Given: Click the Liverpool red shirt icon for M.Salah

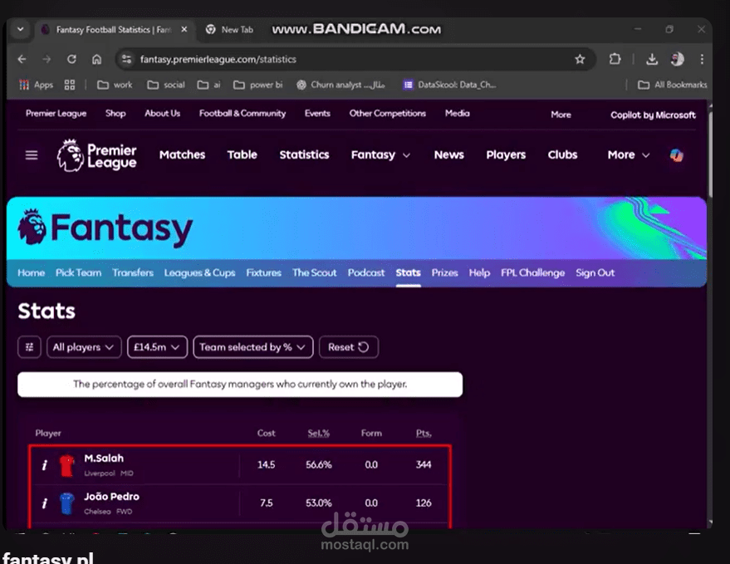Looking at the screenshot, I should point(66,465).
